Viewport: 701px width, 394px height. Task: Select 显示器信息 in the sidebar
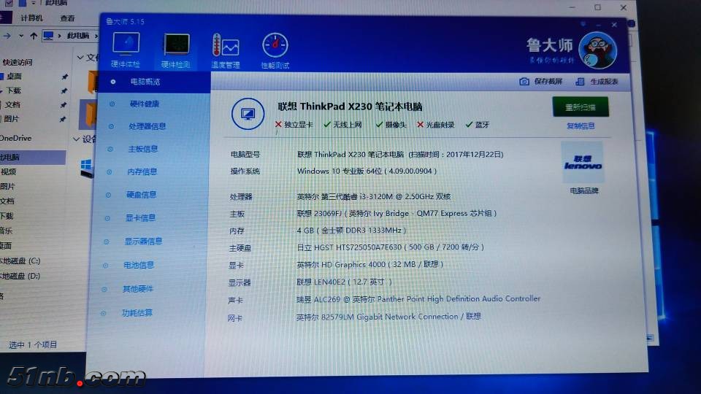[x=143, y=242]
